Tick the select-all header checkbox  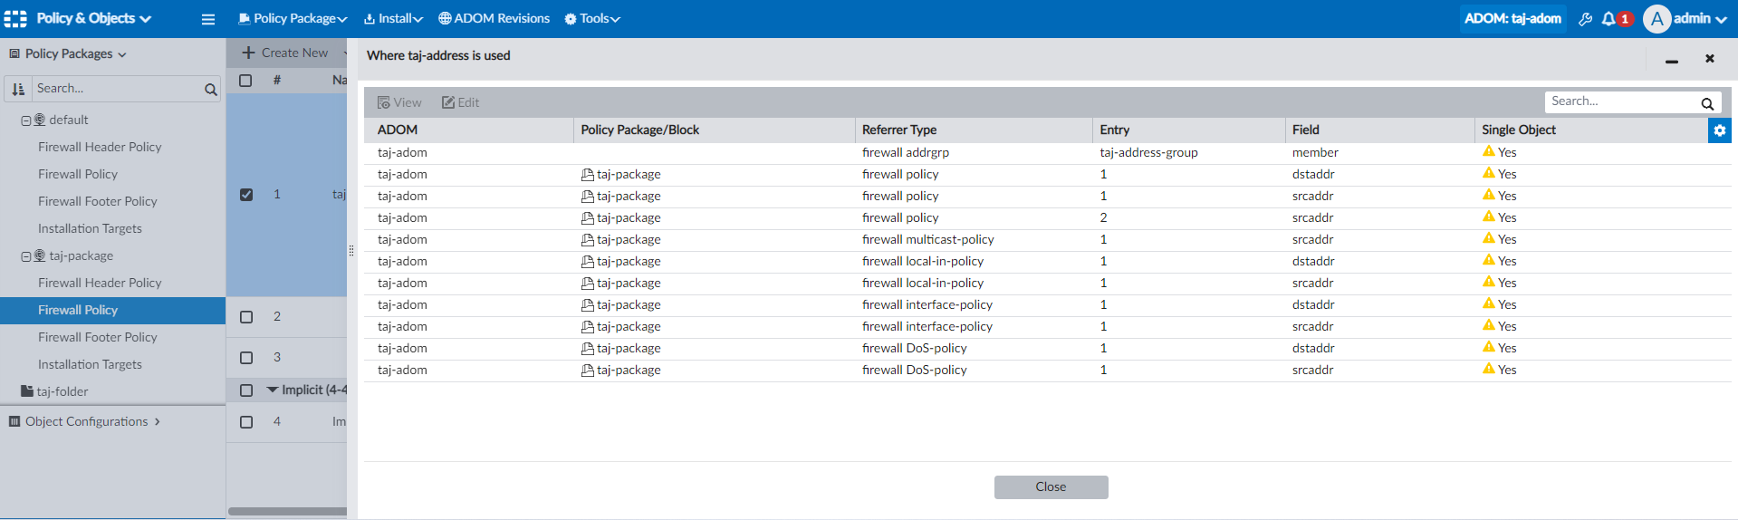245,81
